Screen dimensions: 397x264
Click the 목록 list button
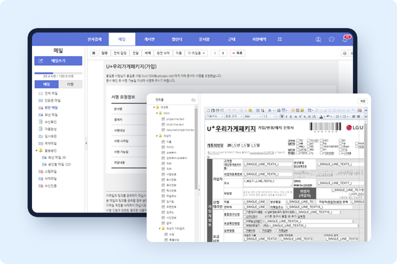pyautogui.click(x=238, y=53)
